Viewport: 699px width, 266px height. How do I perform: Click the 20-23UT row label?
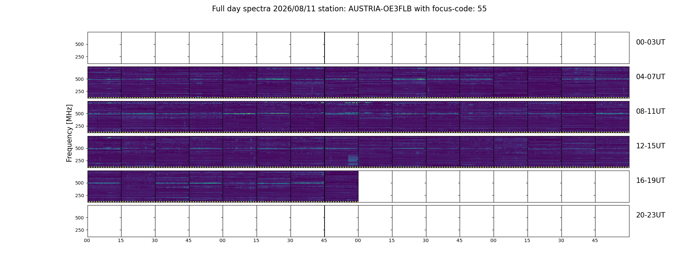(650, 215)
